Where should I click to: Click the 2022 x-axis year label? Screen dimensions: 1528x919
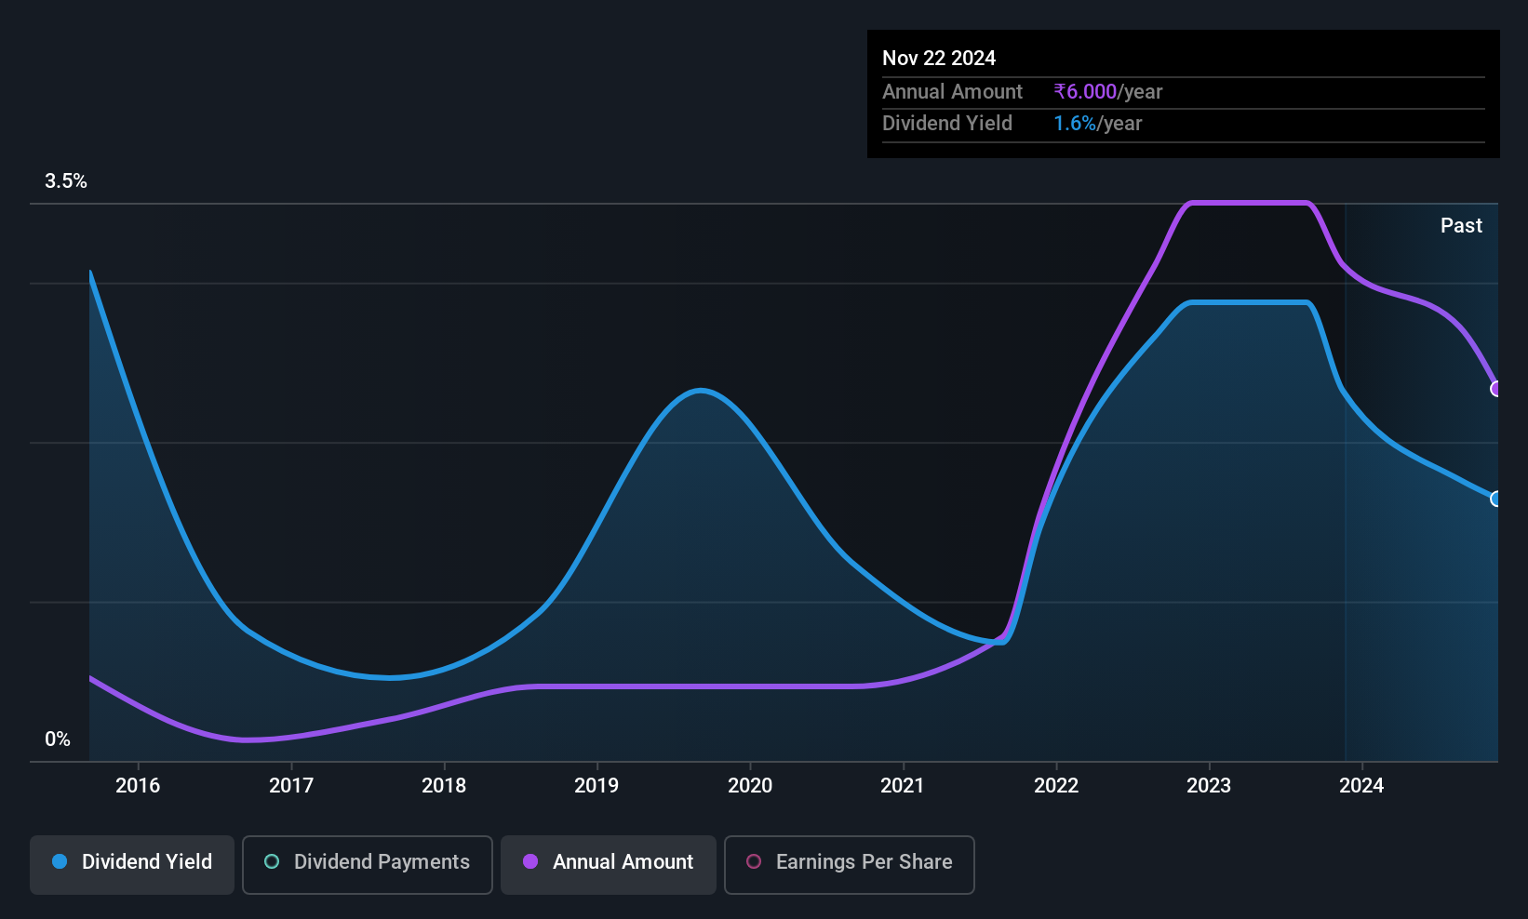(x=1056, y=785)
